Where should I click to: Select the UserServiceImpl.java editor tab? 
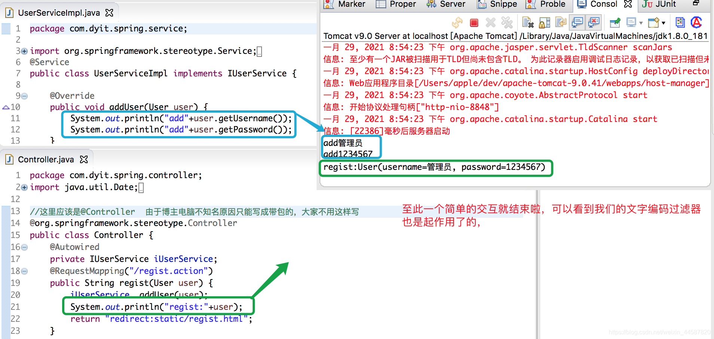click(x=59, y=13)
